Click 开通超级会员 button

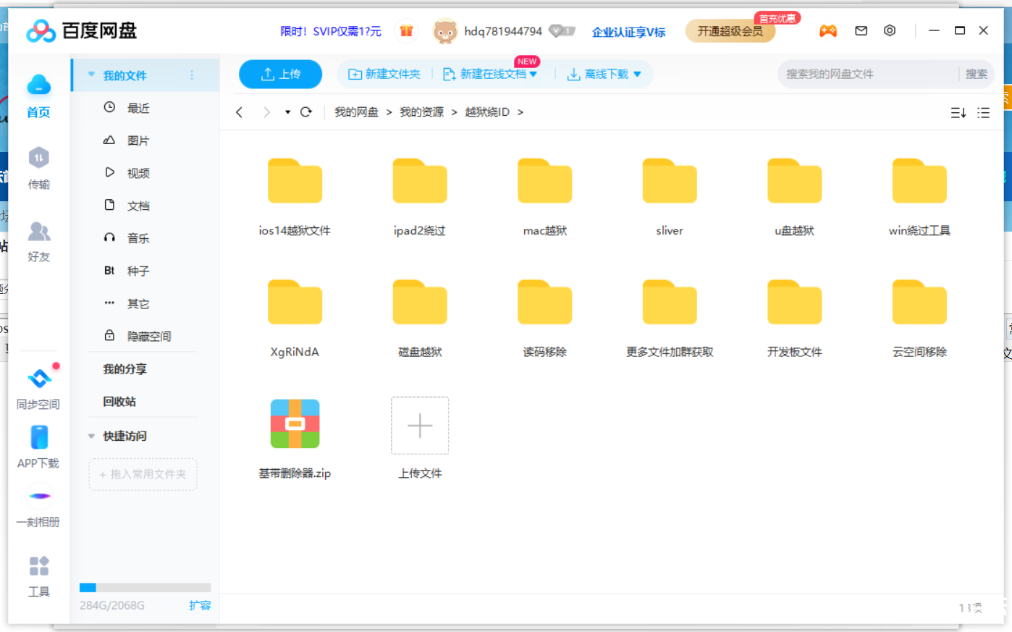730,31
